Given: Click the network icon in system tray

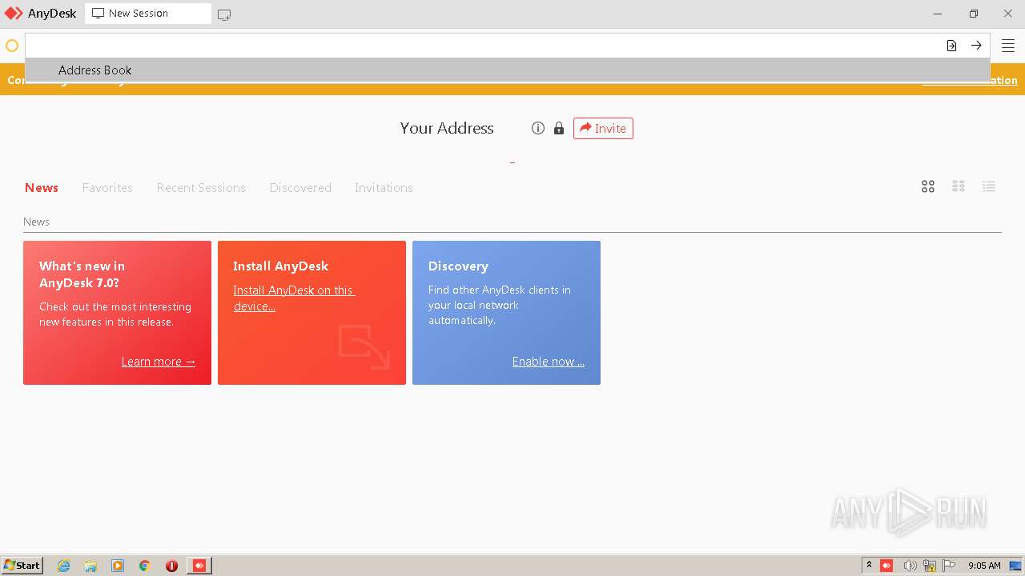Looking at the screenshot, I should (930, 566).
